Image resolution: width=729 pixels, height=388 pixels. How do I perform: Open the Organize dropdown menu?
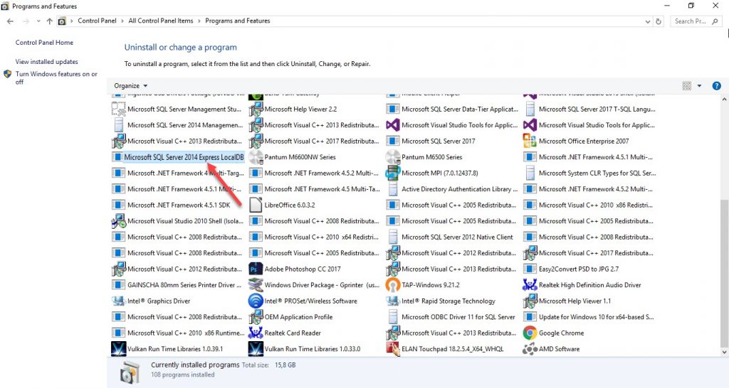[x=131, y=86]
